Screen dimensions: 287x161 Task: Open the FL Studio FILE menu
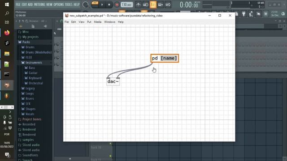pos(18,4)
